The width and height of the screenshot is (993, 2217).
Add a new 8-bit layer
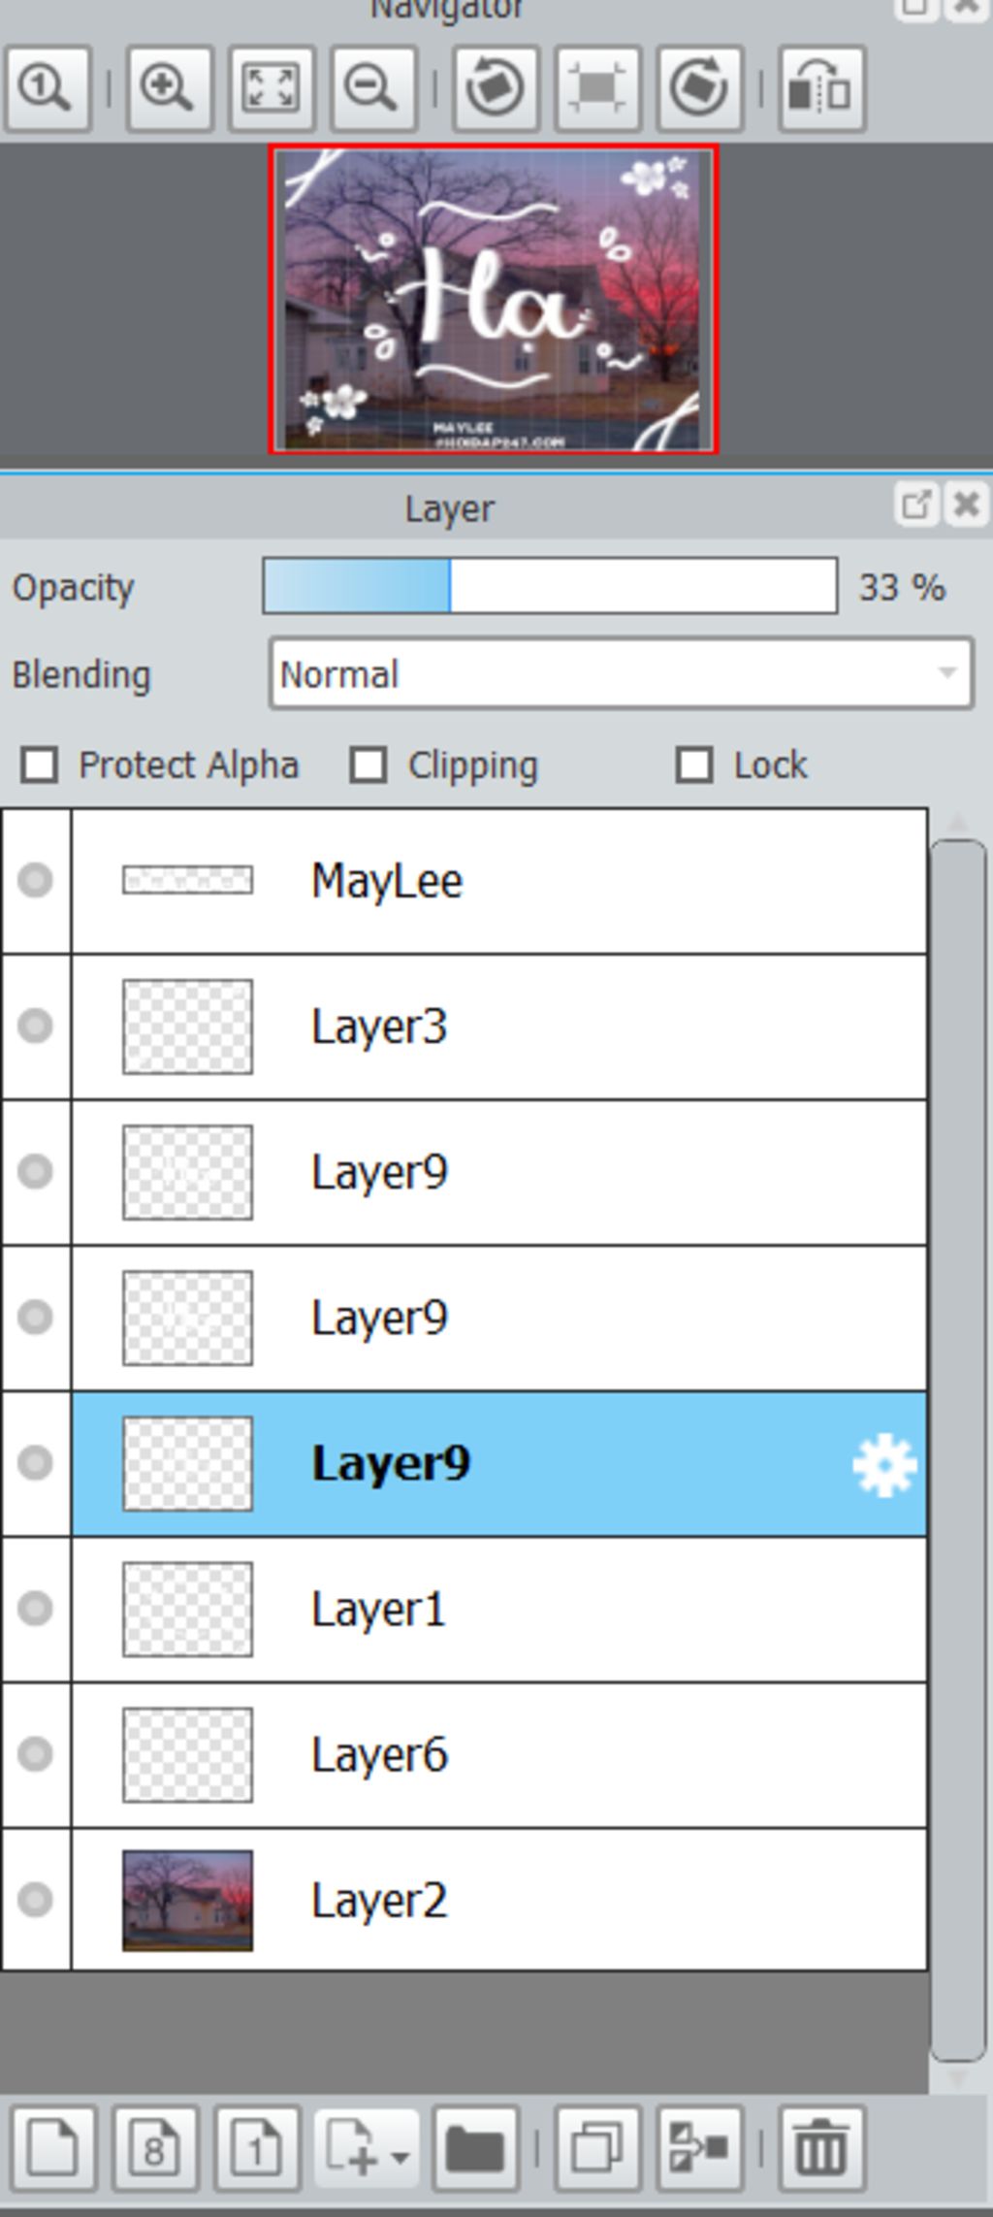click(154, 2149)
